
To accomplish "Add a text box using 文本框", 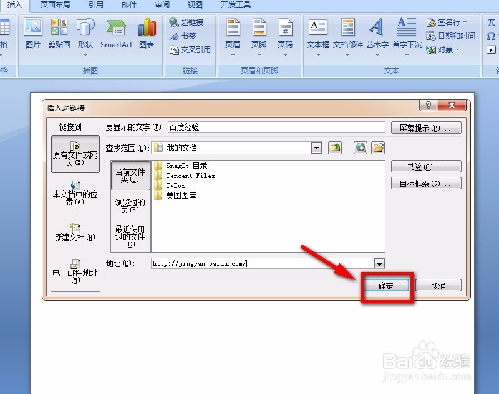I will (x=317, y=34).
